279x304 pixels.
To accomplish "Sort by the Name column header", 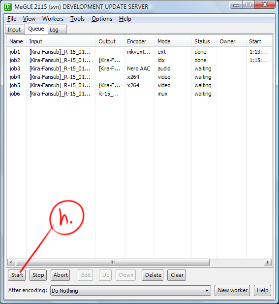I will (16, 41).
